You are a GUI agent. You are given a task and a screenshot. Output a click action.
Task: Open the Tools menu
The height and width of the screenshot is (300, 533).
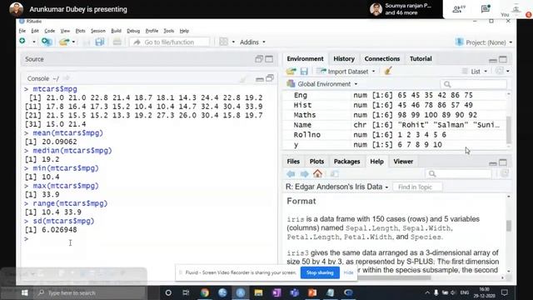(168, 31)
